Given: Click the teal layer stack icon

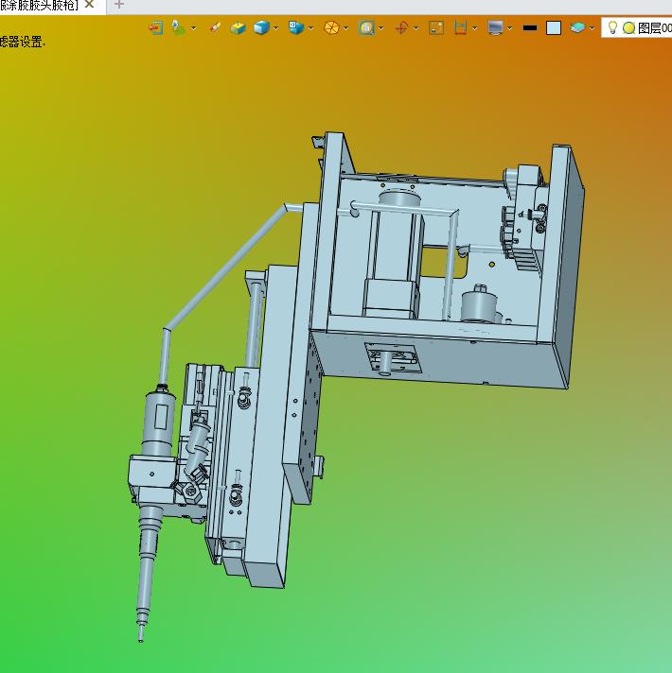Looking at the screenshot, I should coord(578,28).
